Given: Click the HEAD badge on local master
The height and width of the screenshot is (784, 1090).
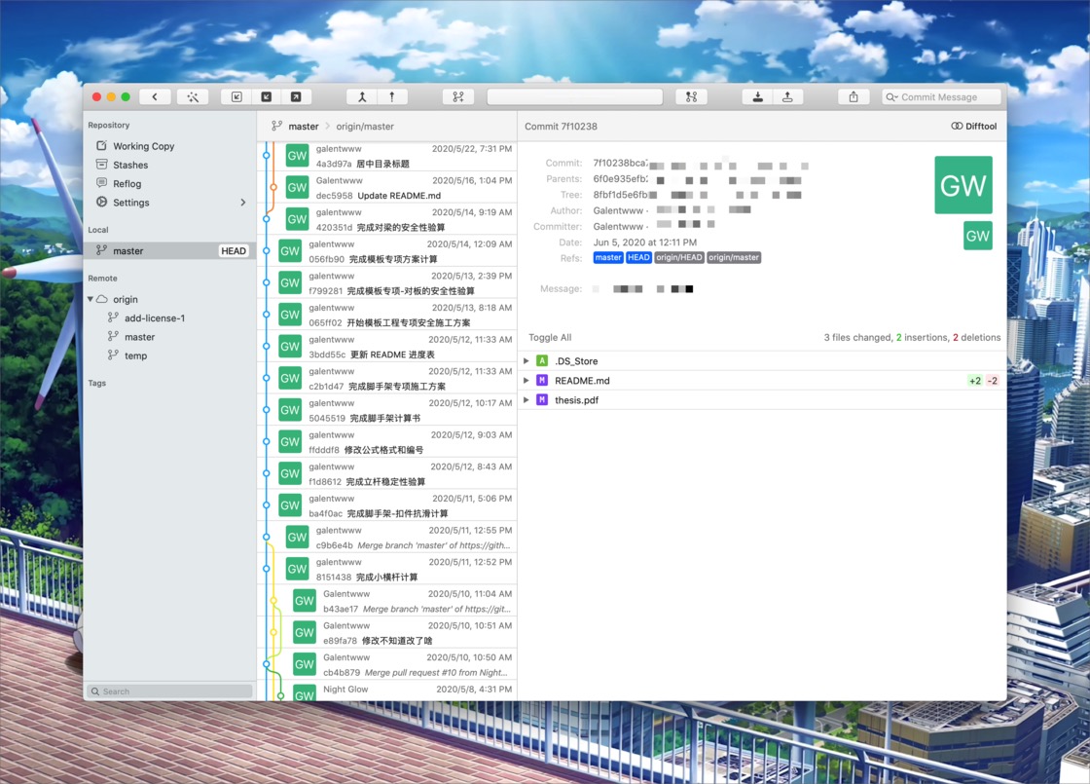Looking at the screenshot, I should [x=234, y=251].
